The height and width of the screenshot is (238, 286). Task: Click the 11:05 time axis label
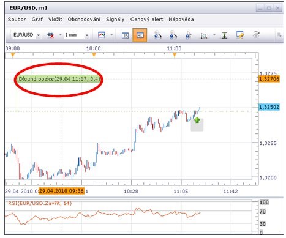[181, 192]
